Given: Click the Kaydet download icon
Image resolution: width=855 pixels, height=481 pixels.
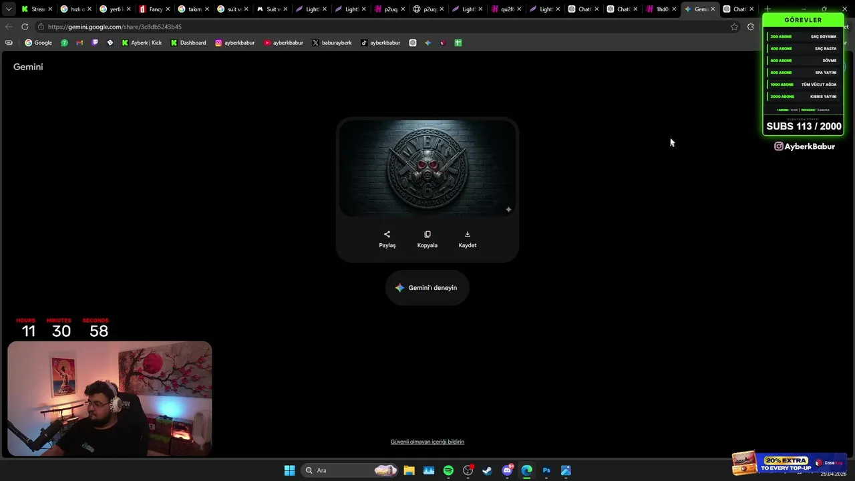Looking at the screenshot, I should point(468,234).
